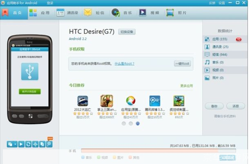
Task: Open 设置 settings in the title bar
Action: coord(222,3)
